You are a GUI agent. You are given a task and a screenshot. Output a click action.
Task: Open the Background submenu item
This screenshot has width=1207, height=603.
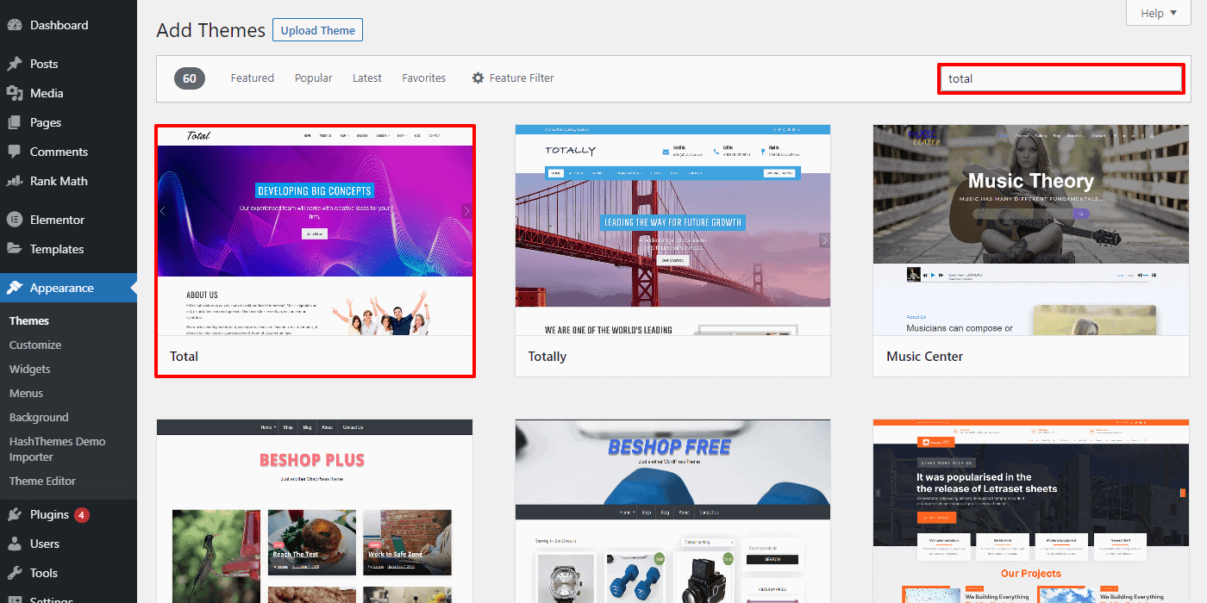tap(39, 417)
